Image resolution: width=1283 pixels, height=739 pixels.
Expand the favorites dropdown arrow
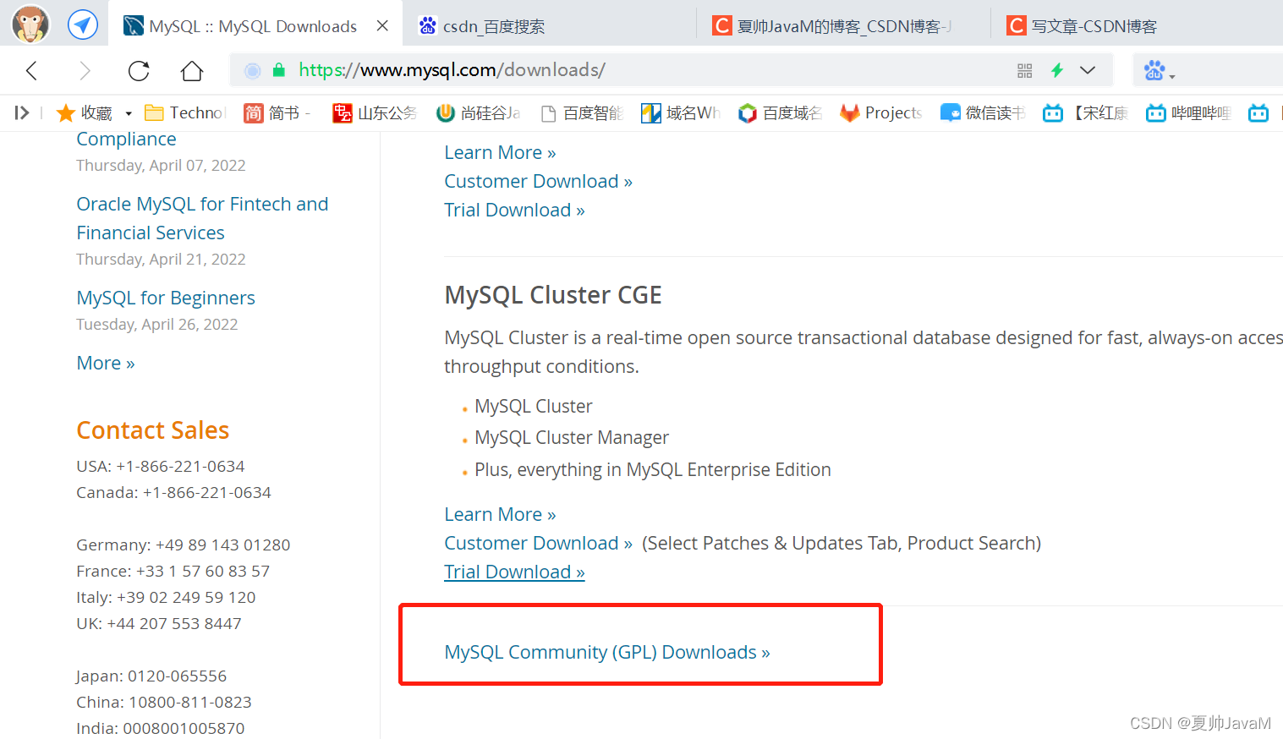129,113
